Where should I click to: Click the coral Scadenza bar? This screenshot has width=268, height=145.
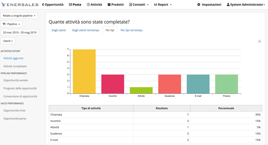170,84
